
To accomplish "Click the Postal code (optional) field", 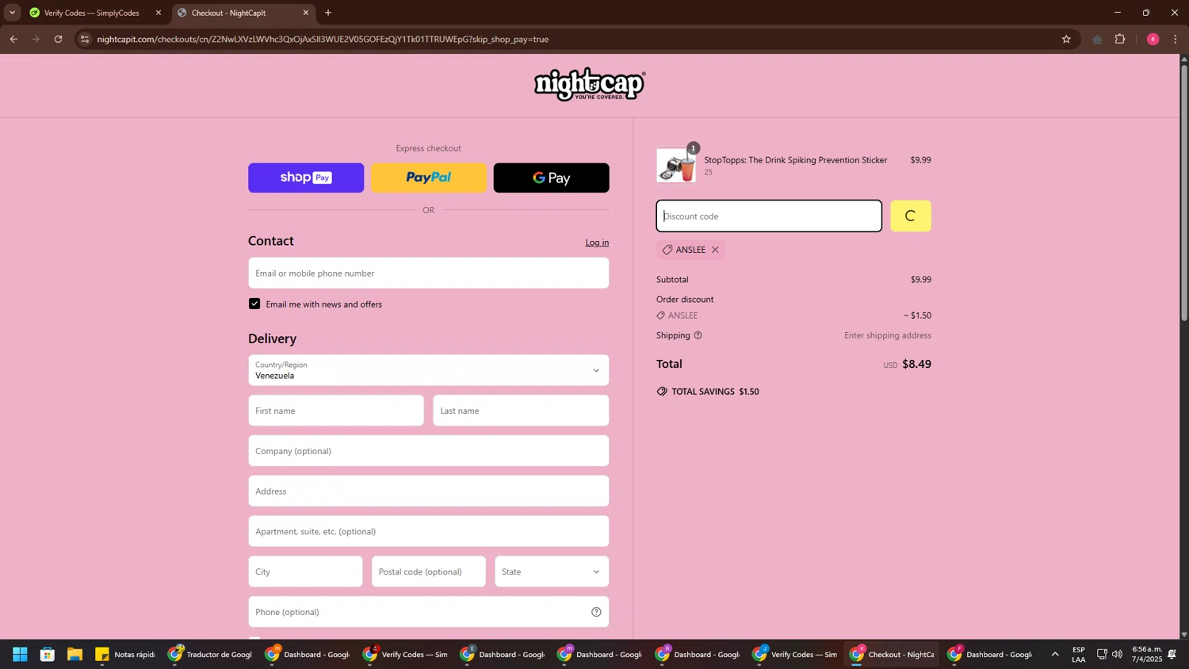I will [429, 572].
